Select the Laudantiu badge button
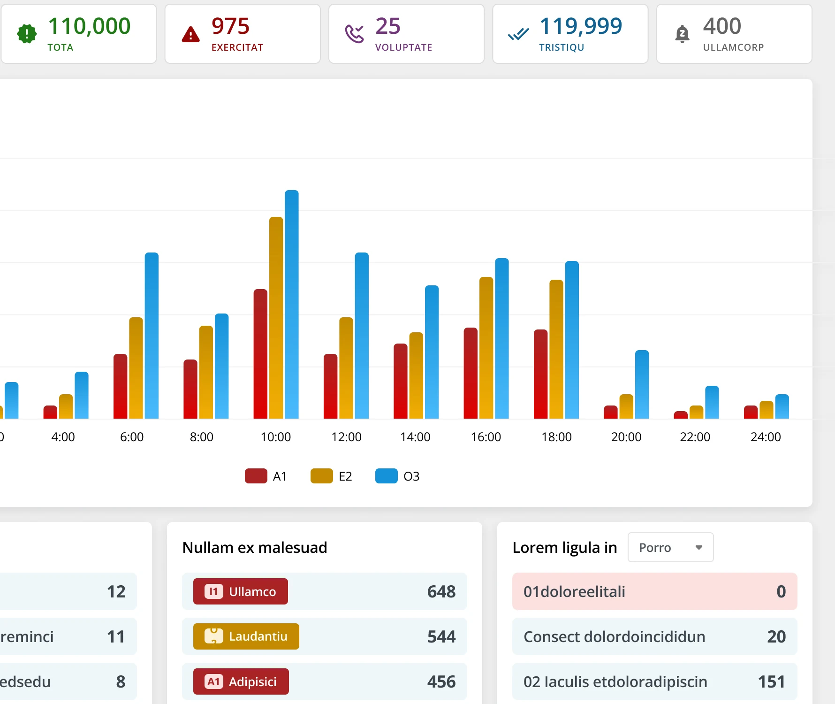This screenshot has width=835, height=704. pyautogui.click(x=246, y=636)
